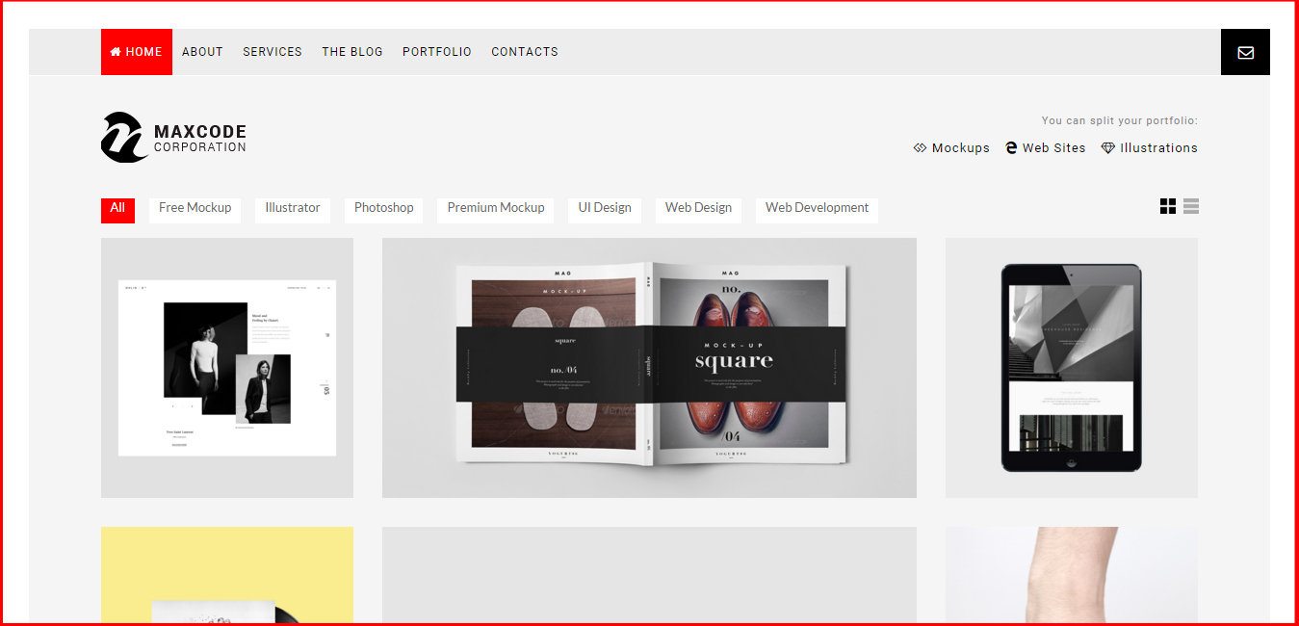1299x626 pixels.
Task: Open The Blog page
Action: click(x=352, y=52)
